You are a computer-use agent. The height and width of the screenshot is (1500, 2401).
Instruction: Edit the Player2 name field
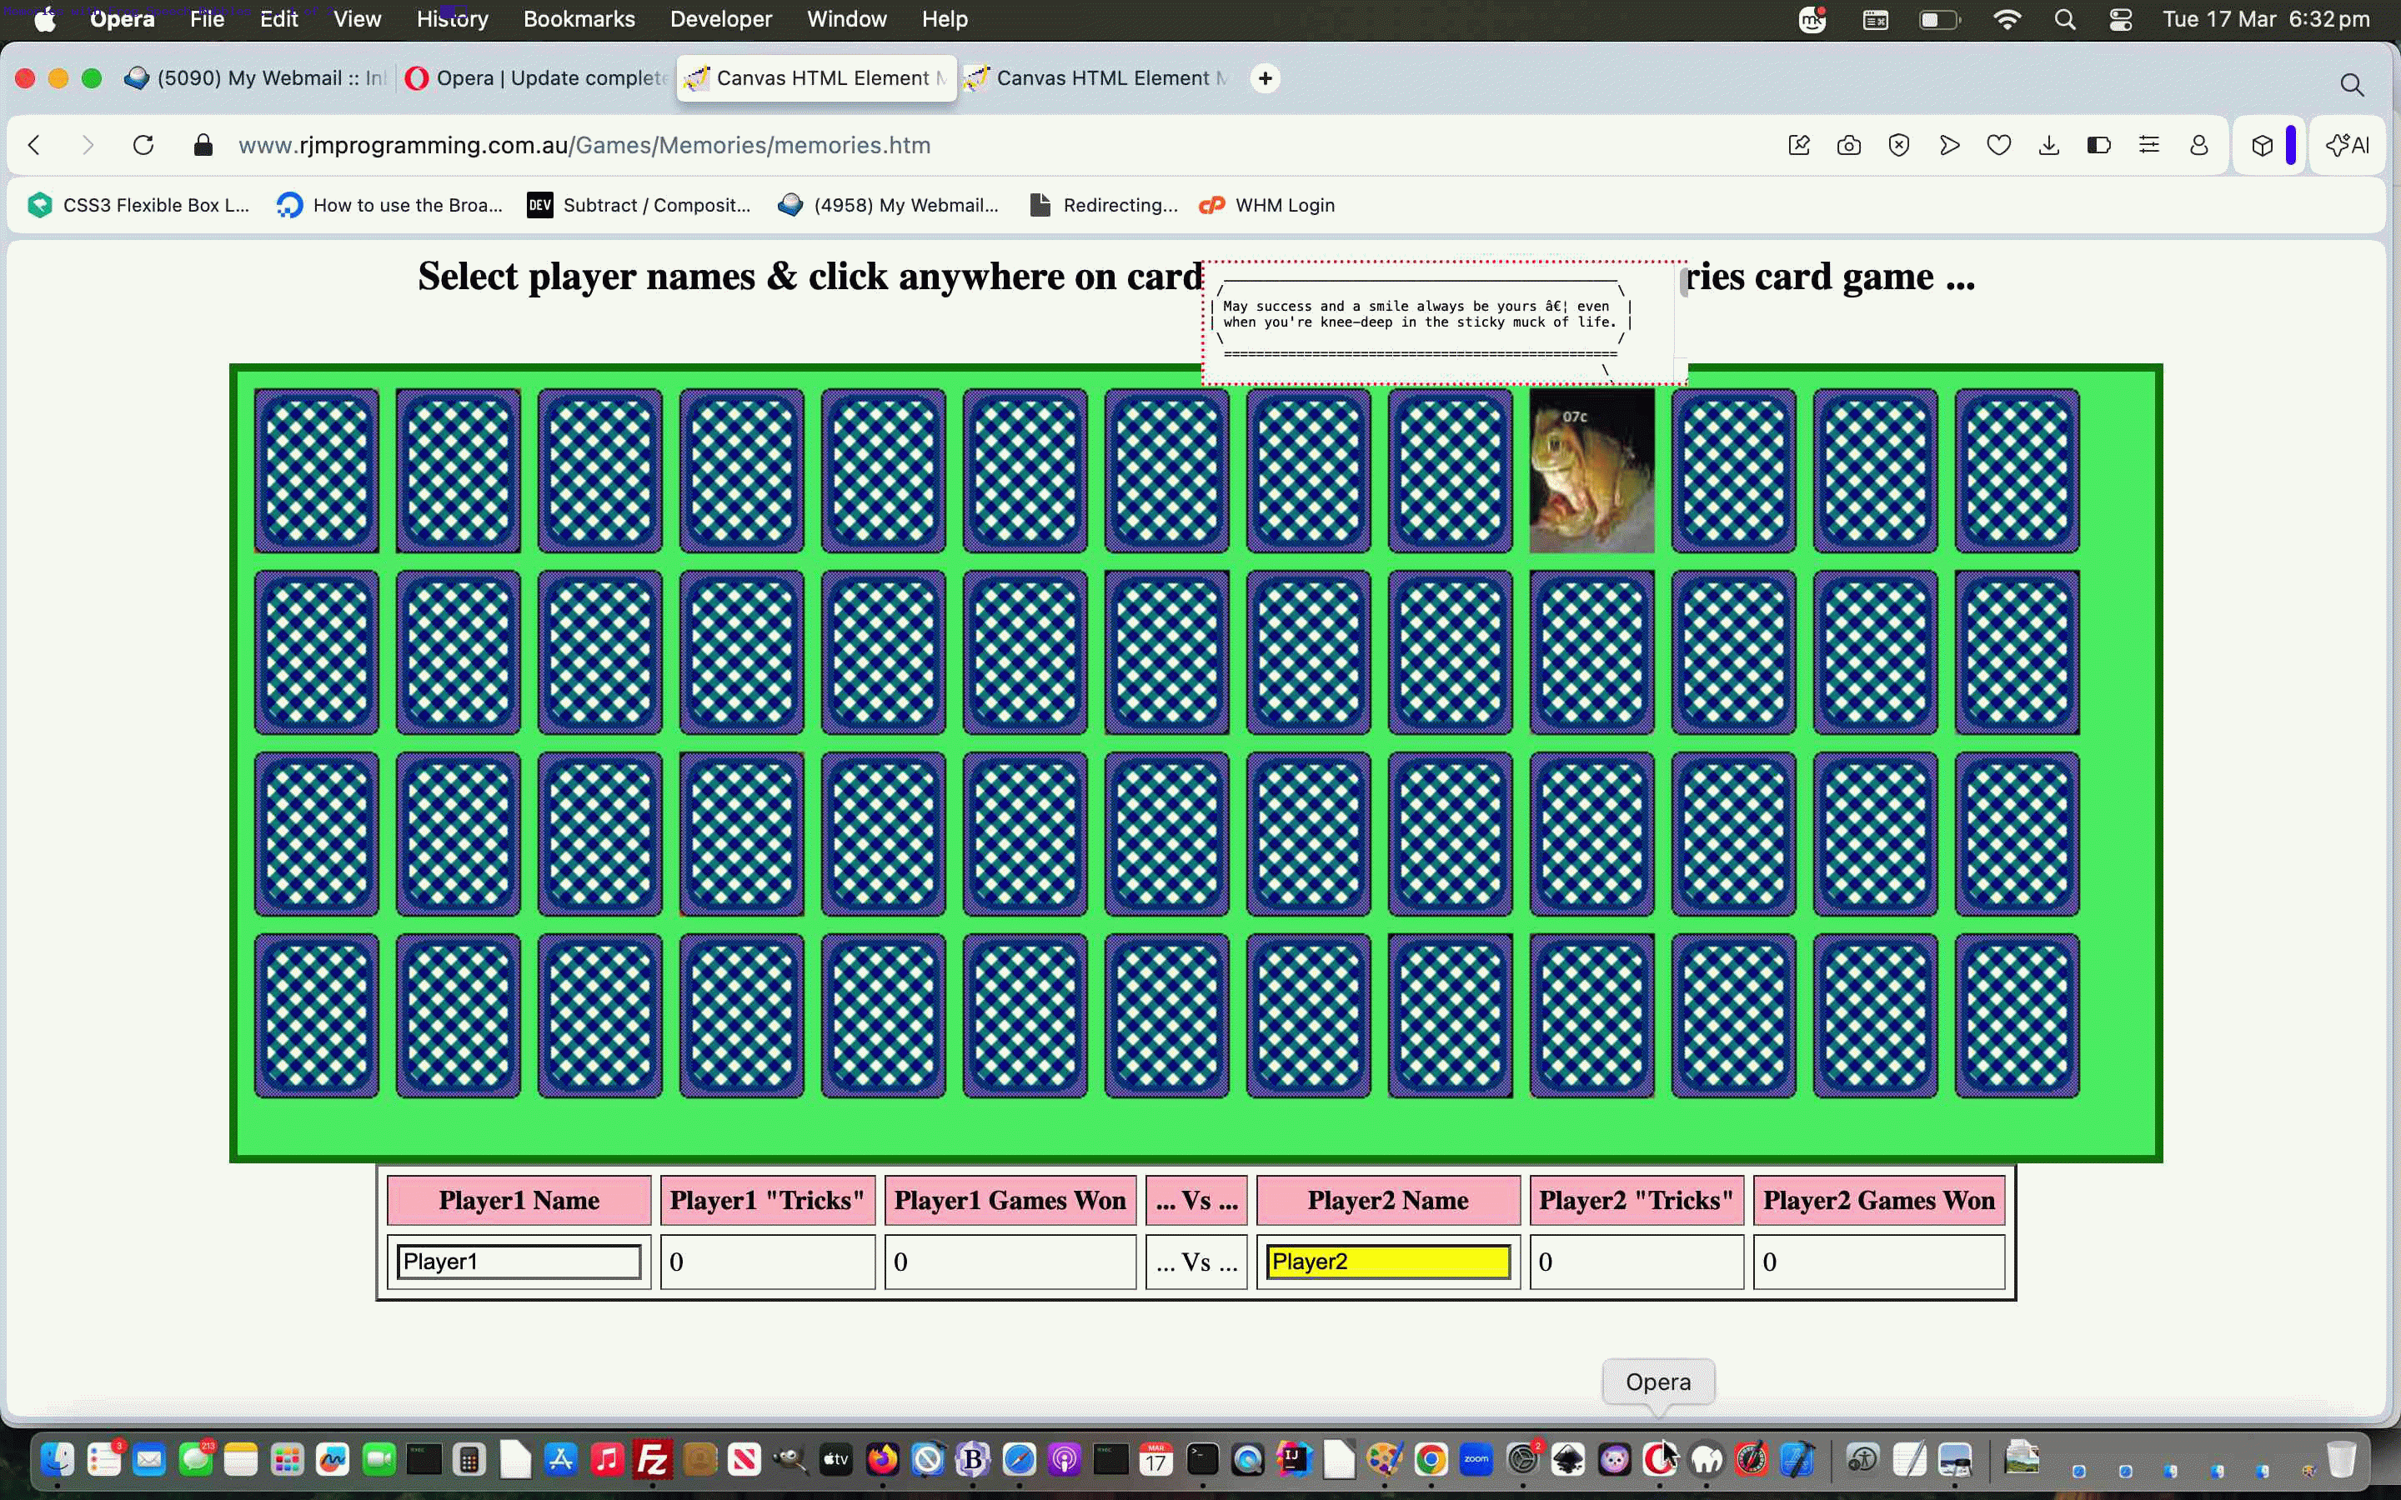point(1387,1261)
